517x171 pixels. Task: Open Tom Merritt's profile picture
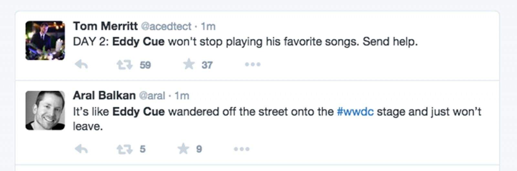pos(45,41)
